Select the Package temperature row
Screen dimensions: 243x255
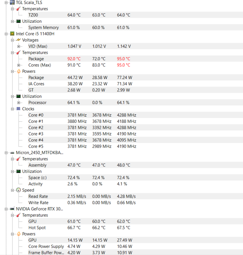(135, 59)
